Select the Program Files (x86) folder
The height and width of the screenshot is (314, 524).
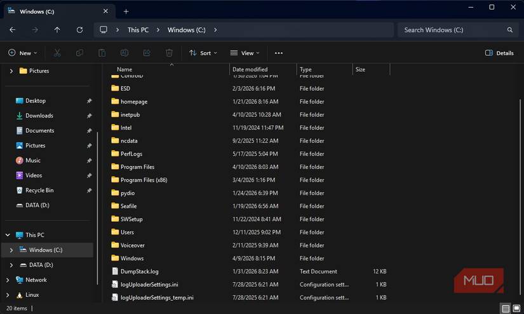click(144, 180)
